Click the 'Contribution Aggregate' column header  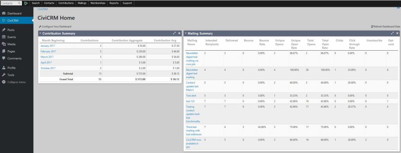[127, 40]
